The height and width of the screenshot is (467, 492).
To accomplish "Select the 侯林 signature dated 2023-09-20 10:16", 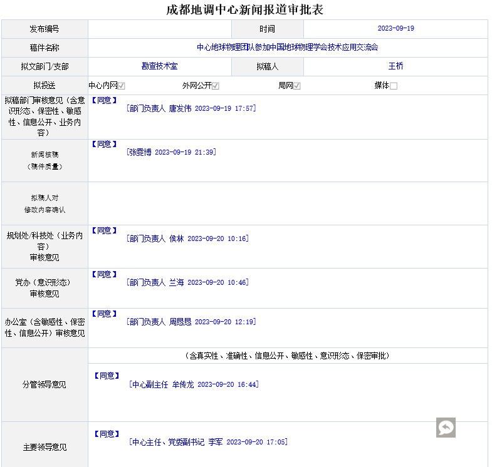I will pyautogui.click(x=187, y=239).
